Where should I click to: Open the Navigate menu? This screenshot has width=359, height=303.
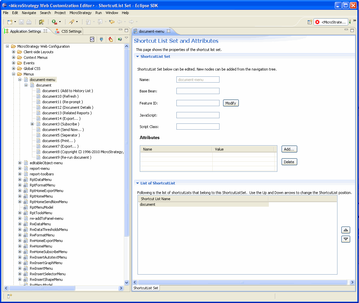click(x=29, y=13)
